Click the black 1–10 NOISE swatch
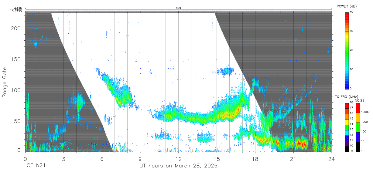The height and width of the screenshot is (172, 373). coord(358,147)
